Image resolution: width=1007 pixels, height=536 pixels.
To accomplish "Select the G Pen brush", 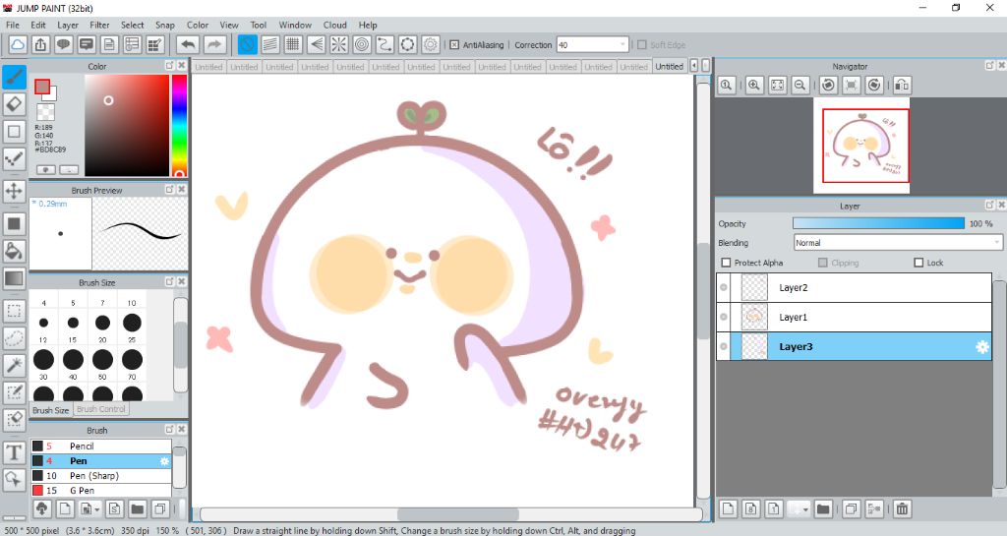I will click(x=101, y=491).
